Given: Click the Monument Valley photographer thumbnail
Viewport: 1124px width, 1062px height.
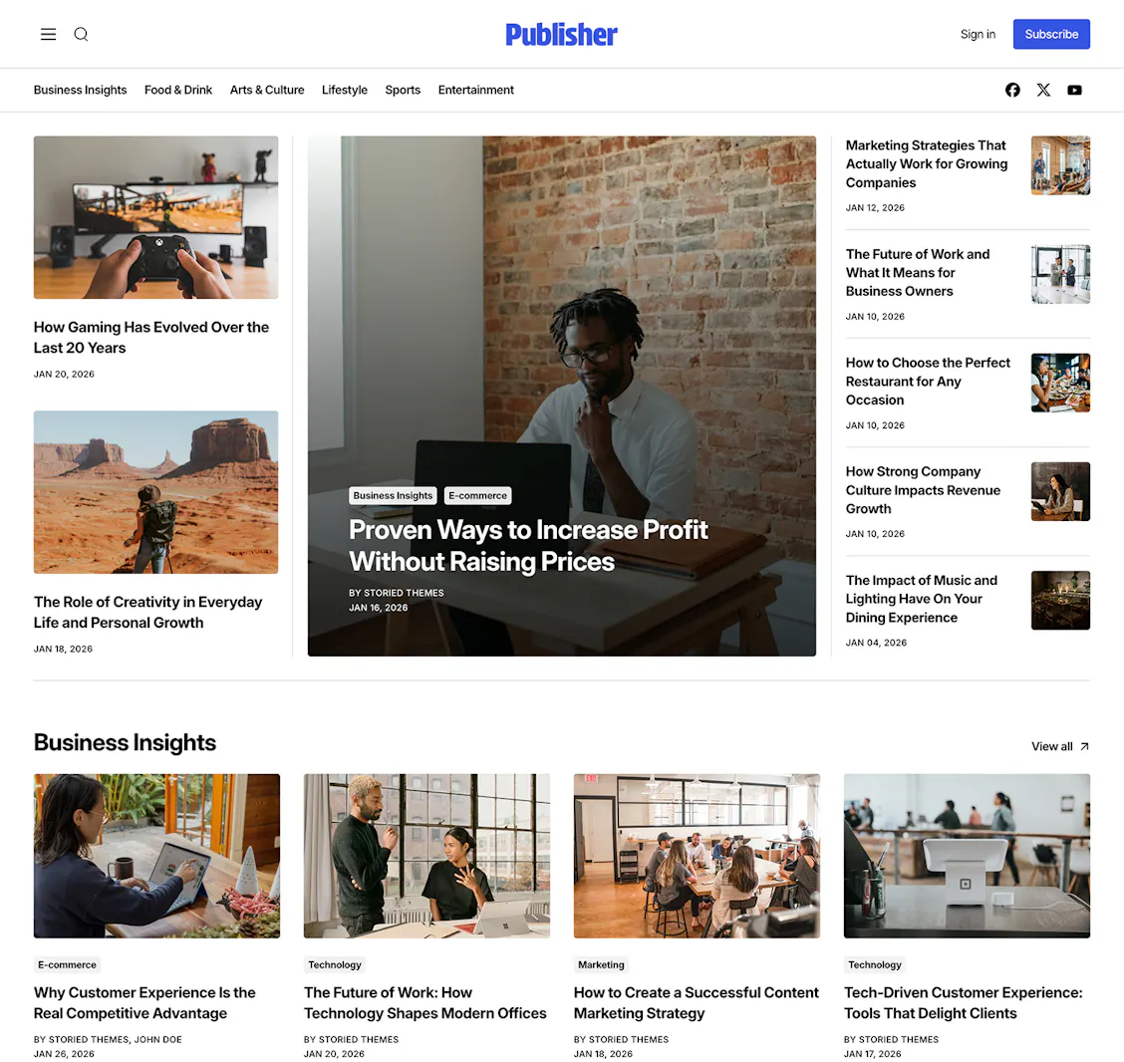Looking at the screenshot, I should click(155, 492).
